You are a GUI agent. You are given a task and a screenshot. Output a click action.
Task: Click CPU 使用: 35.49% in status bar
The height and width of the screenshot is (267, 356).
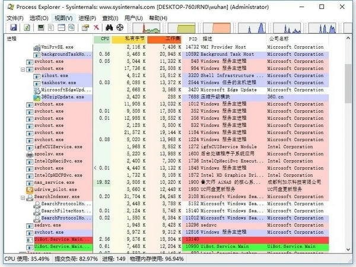[x=27, y=259]
